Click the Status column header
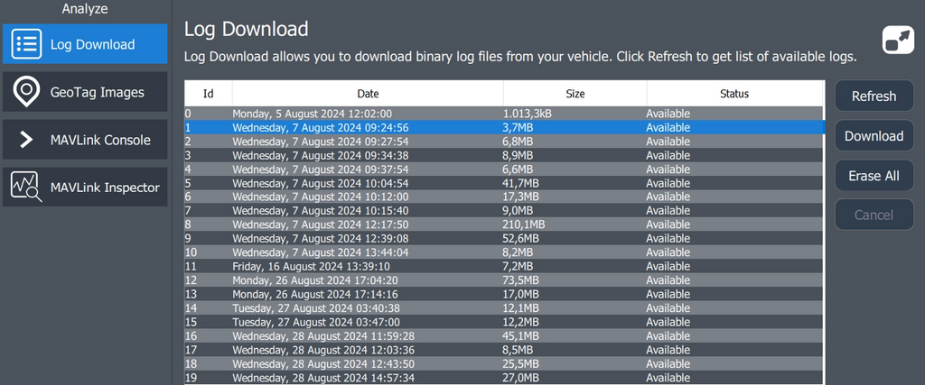This screenshot has height=385, width=925. pos(733,94)
